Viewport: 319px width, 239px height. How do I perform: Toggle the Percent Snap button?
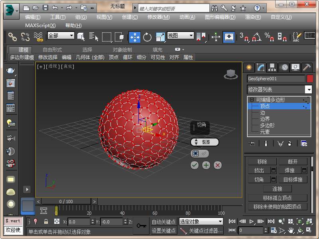(x=270, y=37)
